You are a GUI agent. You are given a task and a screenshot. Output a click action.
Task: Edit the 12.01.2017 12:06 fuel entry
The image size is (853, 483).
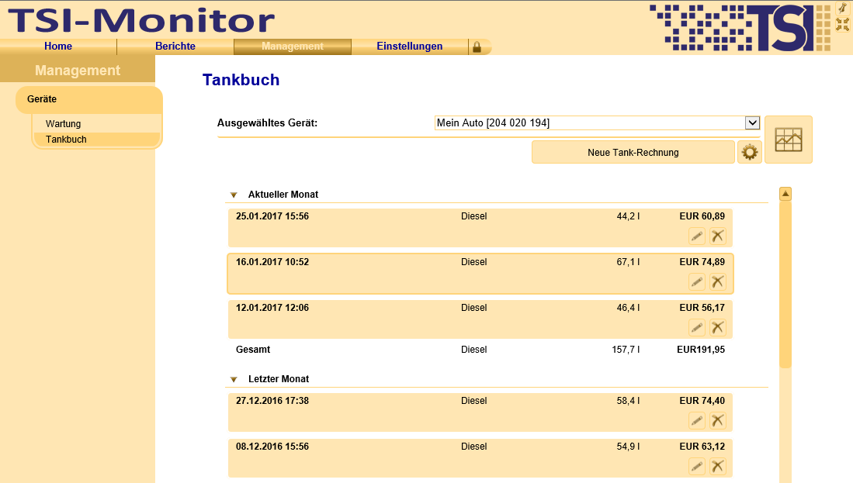[697, 328]
